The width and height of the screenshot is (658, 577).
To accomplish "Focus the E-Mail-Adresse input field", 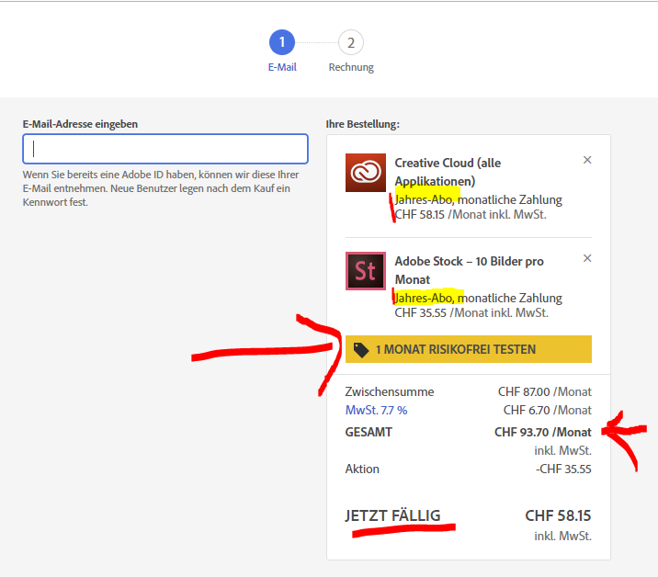I will pyautogui.click(x=165, y=149).
